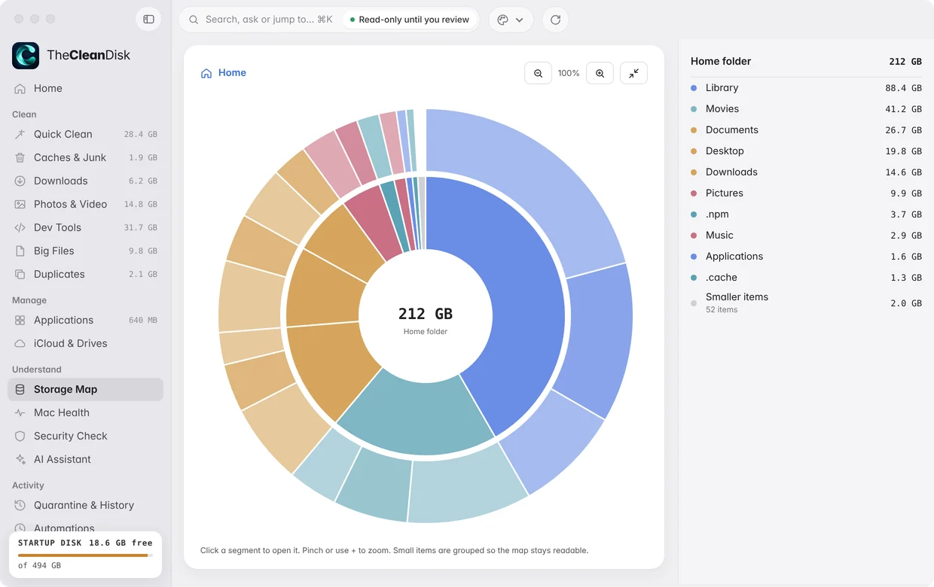Click the Photos & Video image icon

pyautogui.click(x=20, y=204)
